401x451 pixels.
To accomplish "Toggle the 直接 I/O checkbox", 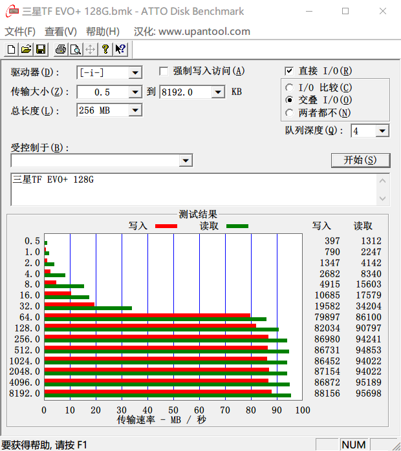I will [x=290, y=71].
